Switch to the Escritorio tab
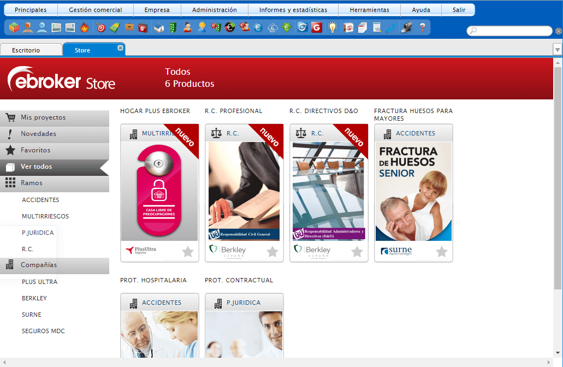563x367 pixels. tap(31, 50)
